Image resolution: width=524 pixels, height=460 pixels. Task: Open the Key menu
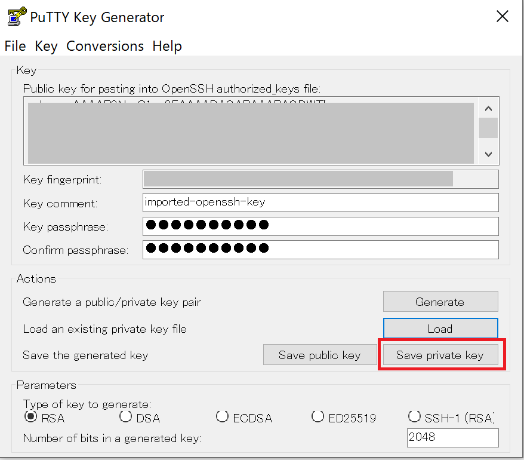point(46,46)
